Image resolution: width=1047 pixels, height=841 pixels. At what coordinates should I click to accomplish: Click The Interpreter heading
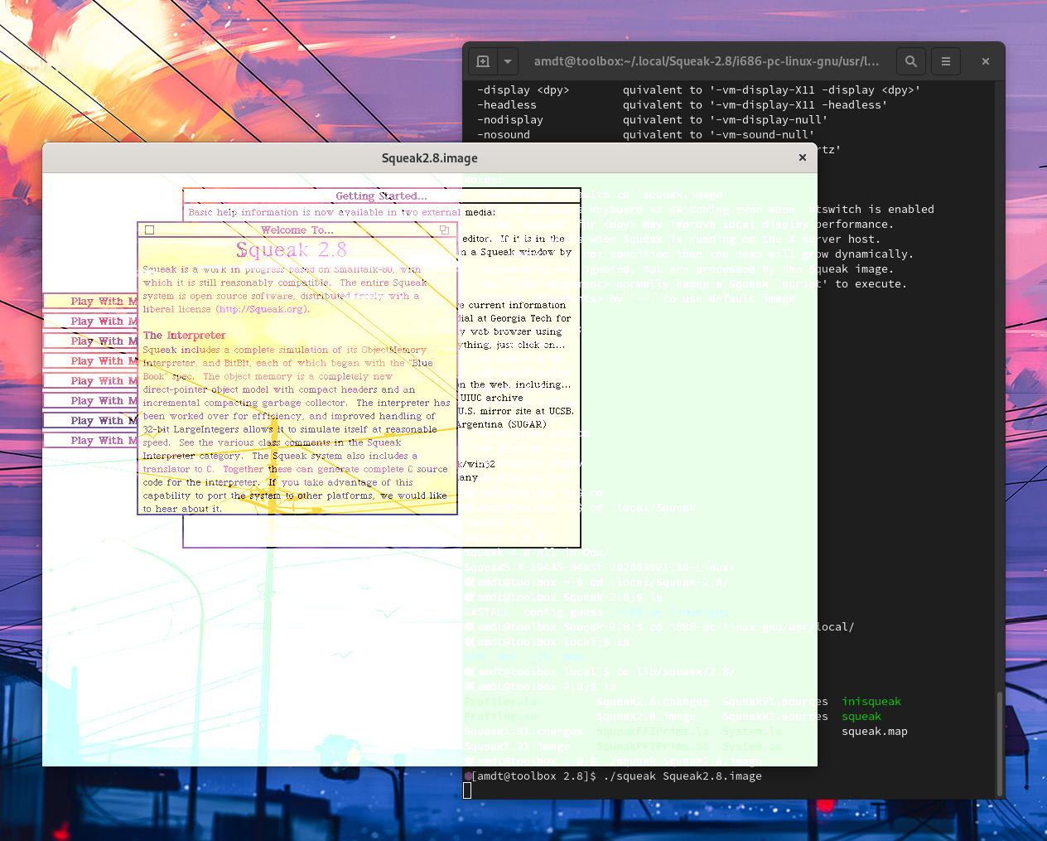[x=184, y=336]
